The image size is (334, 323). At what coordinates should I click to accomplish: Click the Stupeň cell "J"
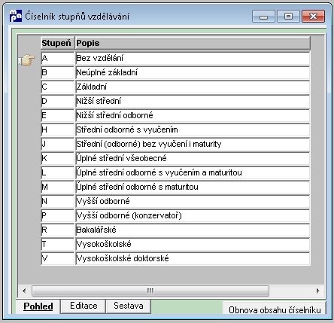pos(57,145)
